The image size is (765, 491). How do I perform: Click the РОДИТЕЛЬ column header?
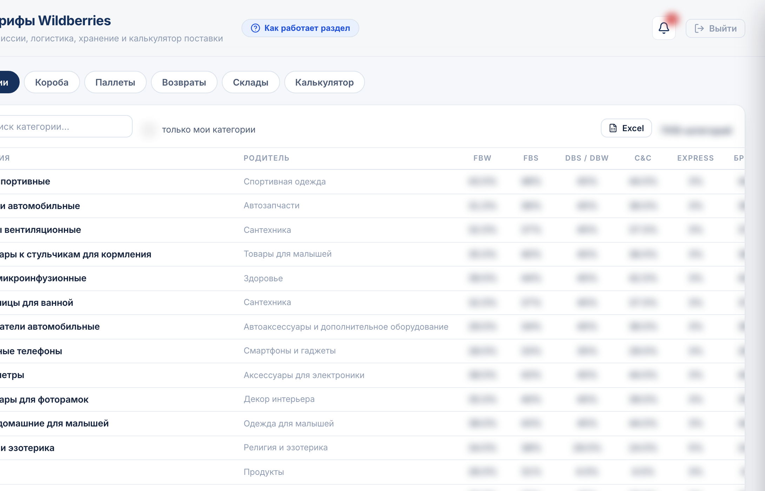[267, 158]
